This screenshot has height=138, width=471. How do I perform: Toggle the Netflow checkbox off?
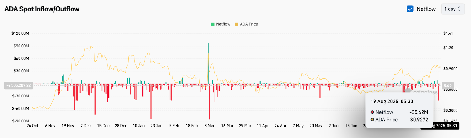410,9
